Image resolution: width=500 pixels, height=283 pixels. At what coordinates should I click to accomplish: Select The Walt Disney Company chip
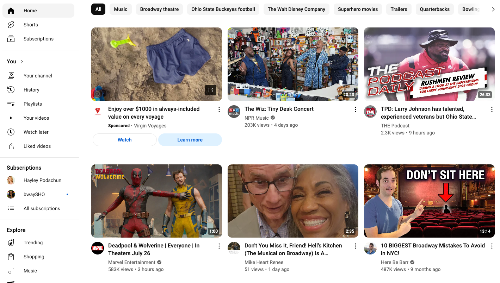(296, 9)
